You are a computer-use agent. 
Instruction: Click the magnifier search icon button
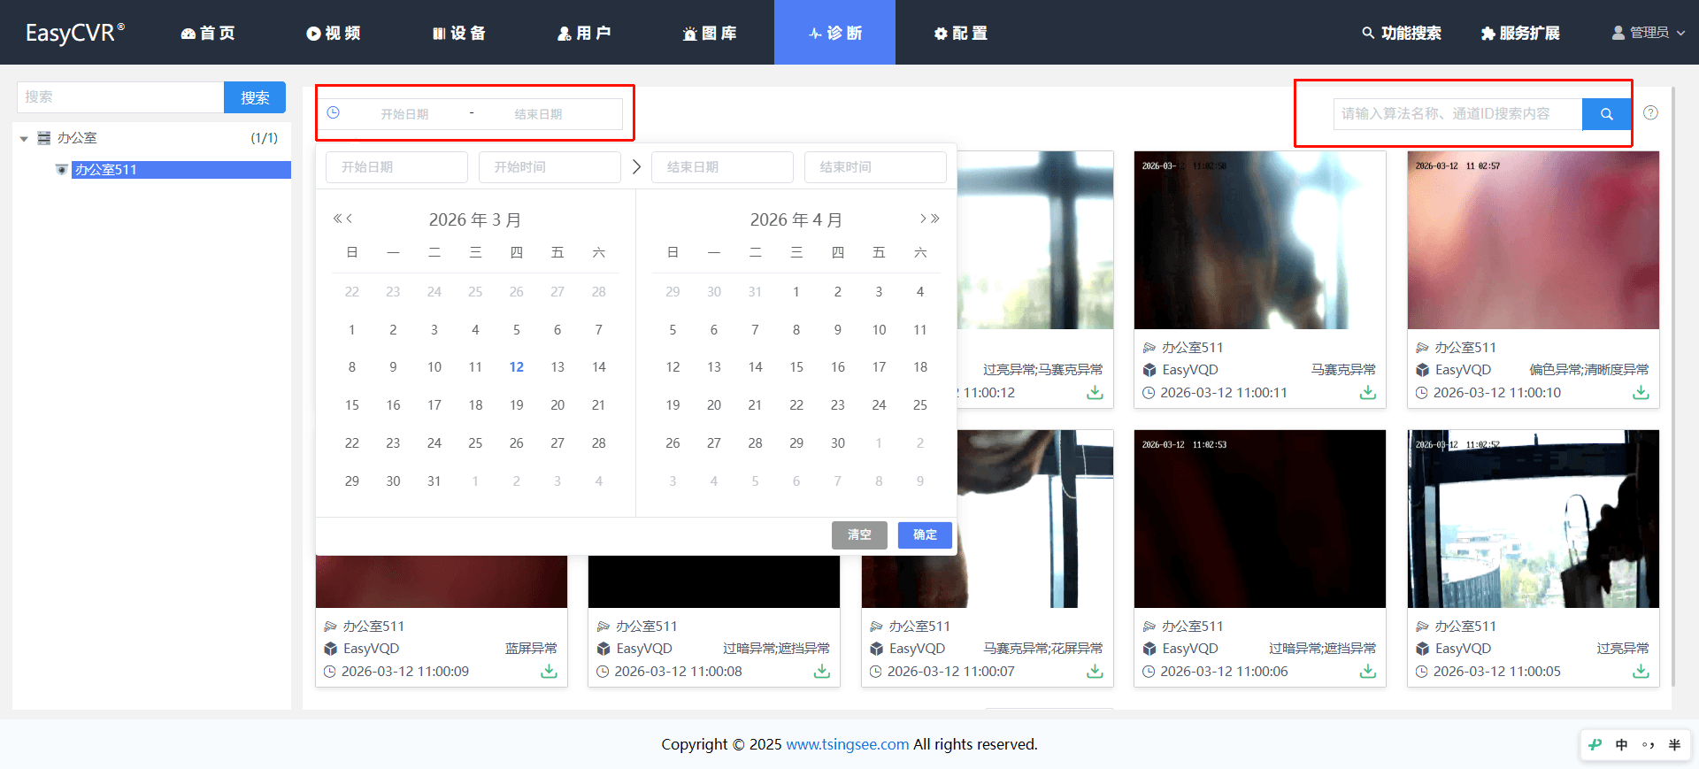[x=1606, y=114]
